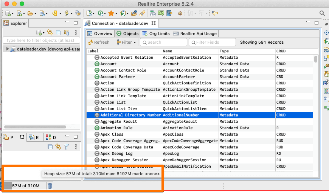Screen dimensions: 329x194
Task: Open dropdown next to yellow import arrow icon
Action: pos(60,14)
